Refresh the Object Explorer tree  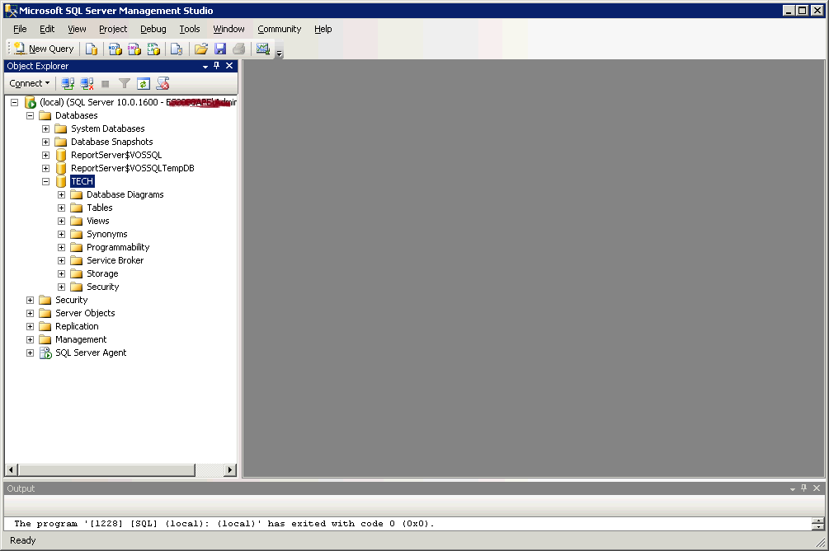pos(144,83)
